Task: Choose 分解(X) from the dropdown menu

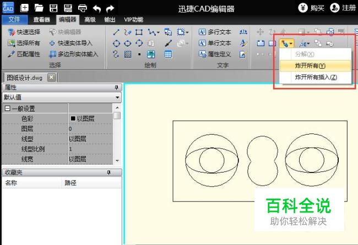Action: tap(315, 54)
